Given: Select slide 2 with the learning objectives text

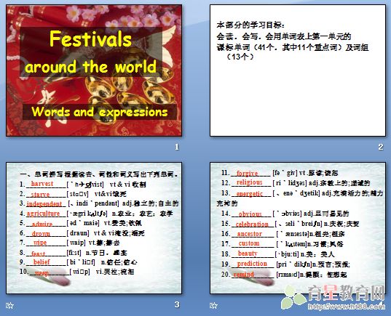Looking at the screenshot, I should pos(298,70).
